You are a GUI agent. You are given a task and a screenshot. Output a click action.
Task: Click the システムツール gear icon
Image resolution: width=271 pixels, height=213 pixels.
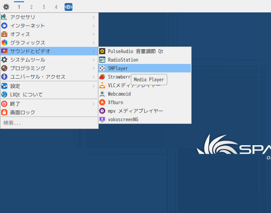(4, 60)
